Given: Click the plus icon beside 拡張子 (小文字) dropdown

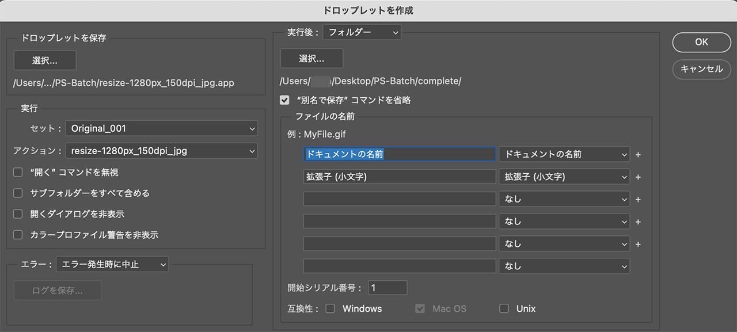Looking at the screenshot, I should coord(638,177).
